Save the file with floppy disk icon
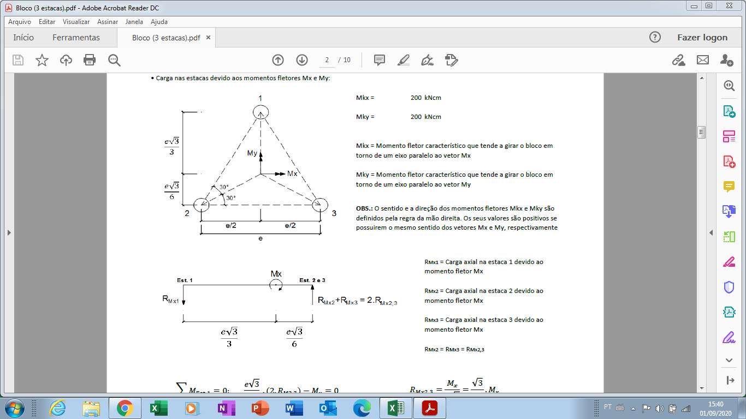The width and height of the screenshot is (746, 419). click(x=18, y=60)
